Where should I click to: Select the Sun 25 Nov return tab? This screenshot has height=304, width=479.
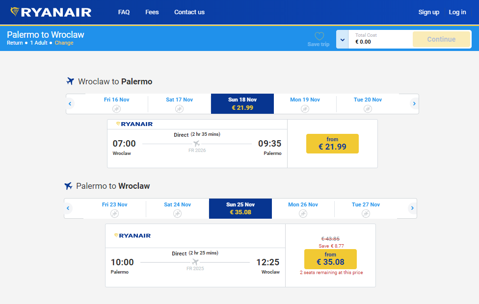click(240, 208)
